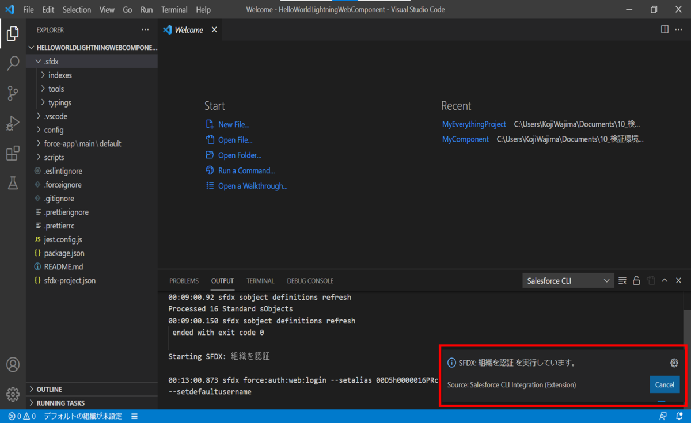Open notification settings gear
Screen dimensions: 691x423
(x=674, y=363)
